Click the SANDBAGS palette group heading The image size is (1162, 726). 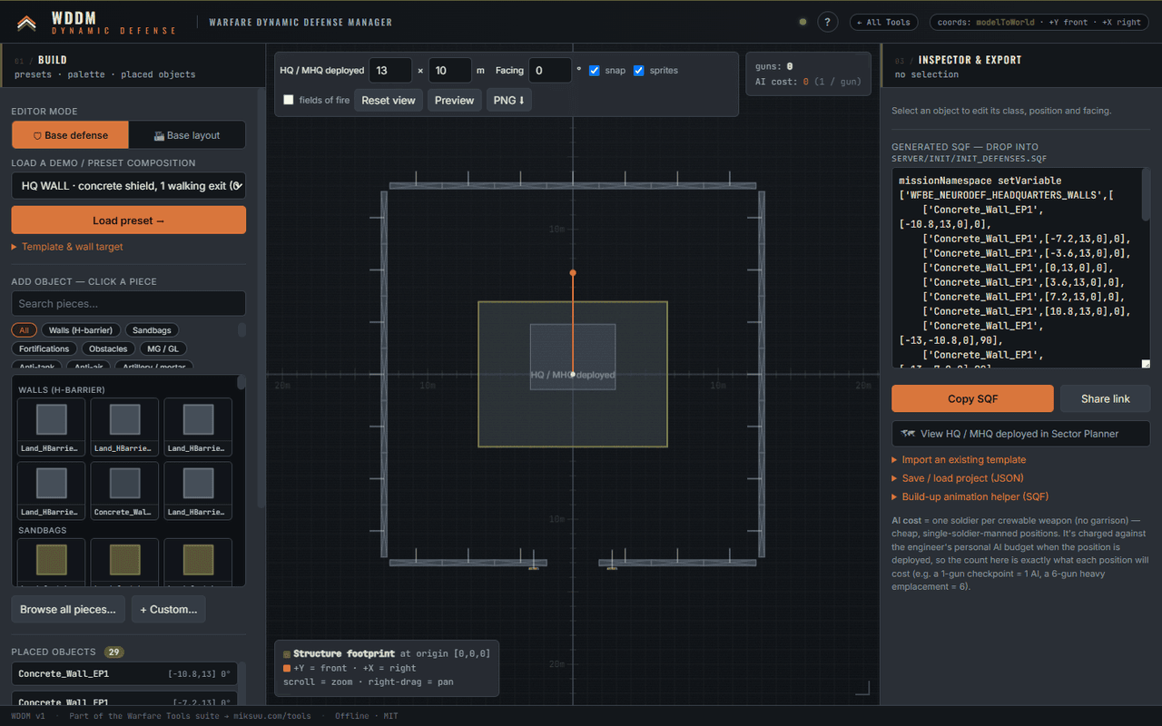(x=41, y=530)
